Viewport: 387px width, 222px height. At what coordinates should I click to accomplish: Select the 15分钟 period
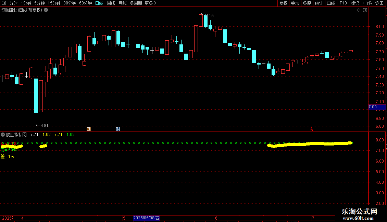coord(54,3)
